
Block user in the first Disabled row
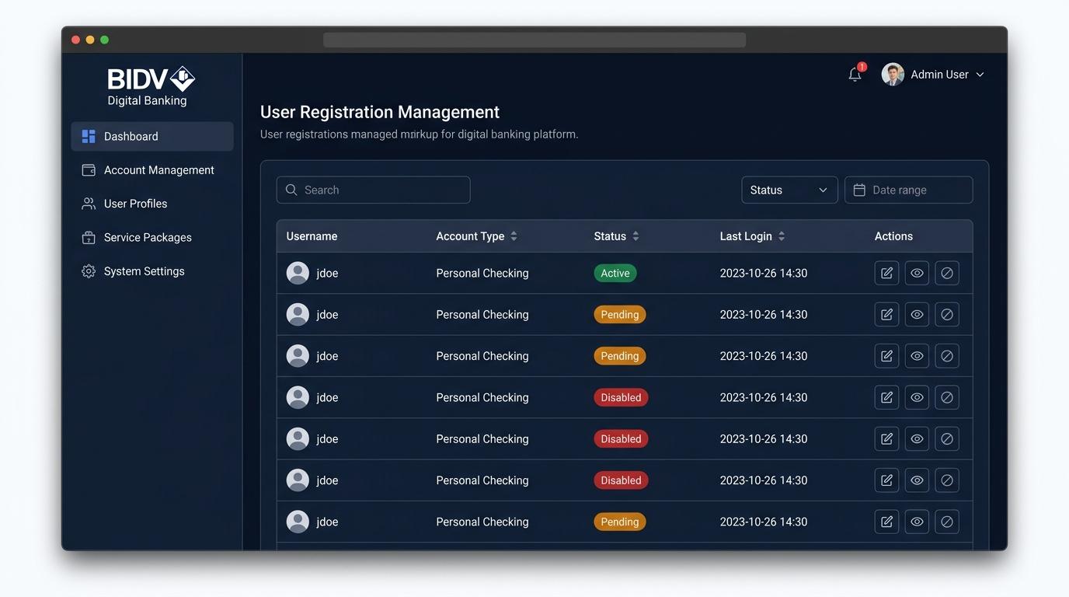947,397
